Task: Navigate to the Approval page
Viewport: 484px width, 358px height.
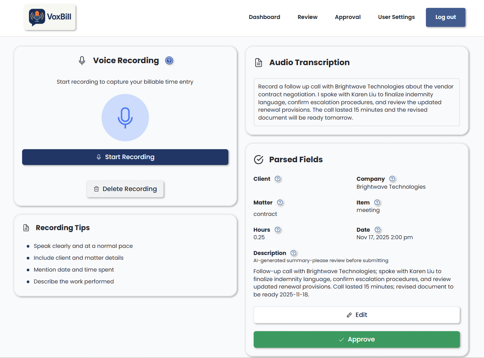Action: pyautogui.click(x=348, y=17)
